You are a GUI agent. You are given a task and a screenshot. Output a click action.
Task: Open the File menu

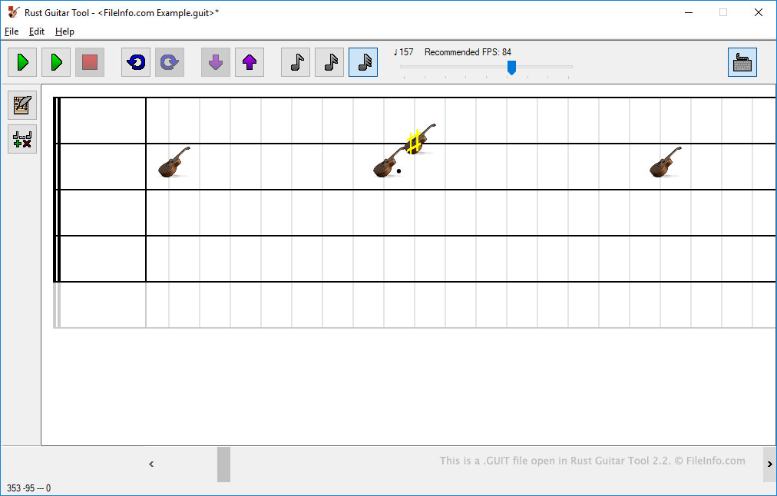12,31
